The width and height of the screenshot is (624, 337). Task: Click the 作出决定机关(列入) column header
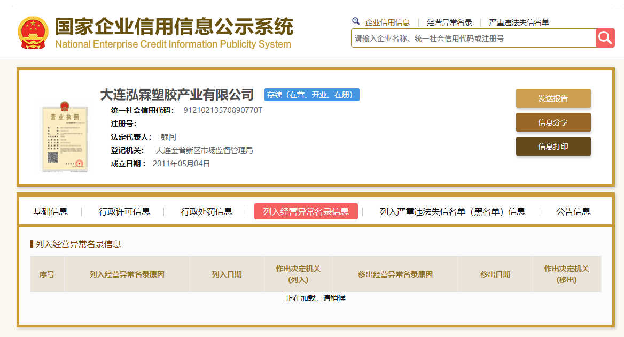click(x=298, y=274)
